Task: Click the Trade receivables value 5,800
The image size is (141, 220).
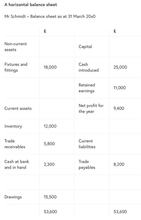Action: 49,144
